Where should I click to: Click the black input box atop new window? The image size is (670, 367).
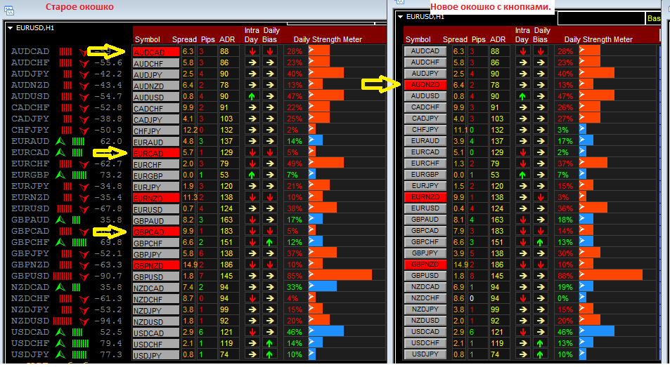tap(601, 18)
